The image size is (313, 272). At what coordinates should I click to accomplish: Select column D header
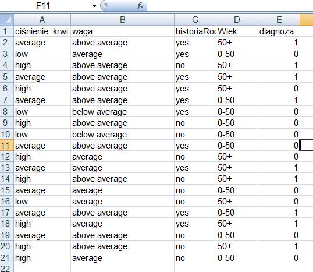[237, 20]
